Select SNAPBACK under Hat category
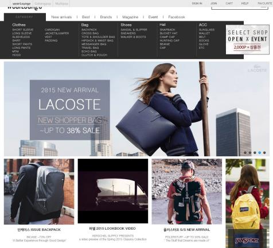Screen dimensions: 273x248 pyautogui.click(x=167, y=30)
